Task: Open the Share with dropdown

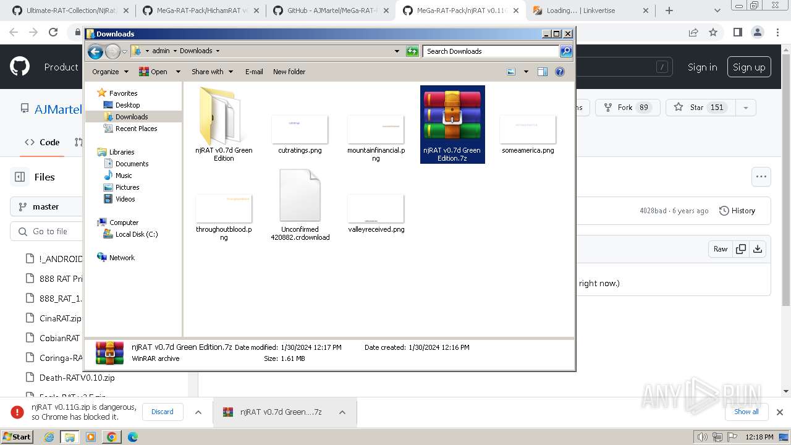Action: point(212,72)
